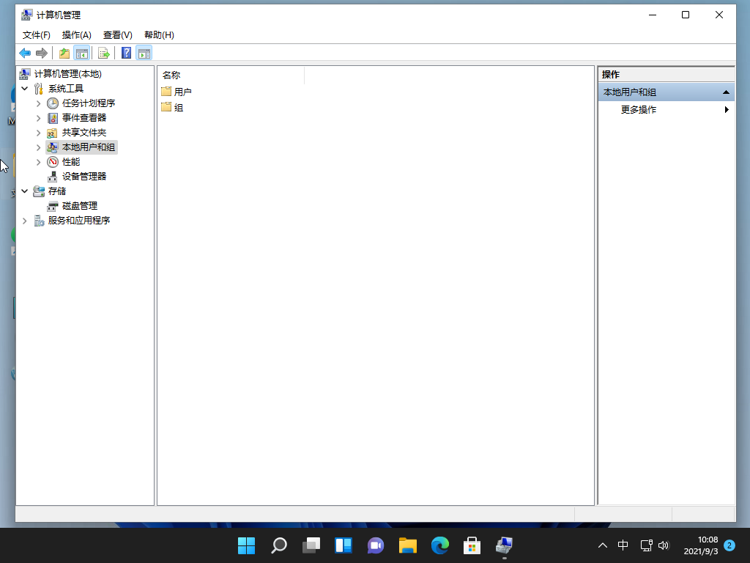Collapse the 系统工具 tree node
This screenshot has height=563, width=750.
click(25, 89)
